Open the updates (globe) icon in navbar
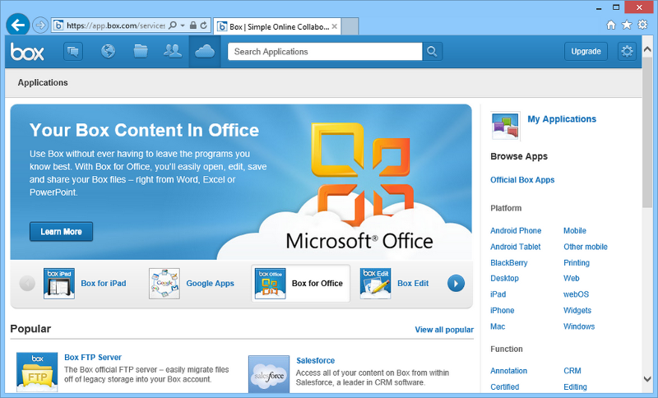The height and width of the screenshot is (398, 658). point(108,51)
